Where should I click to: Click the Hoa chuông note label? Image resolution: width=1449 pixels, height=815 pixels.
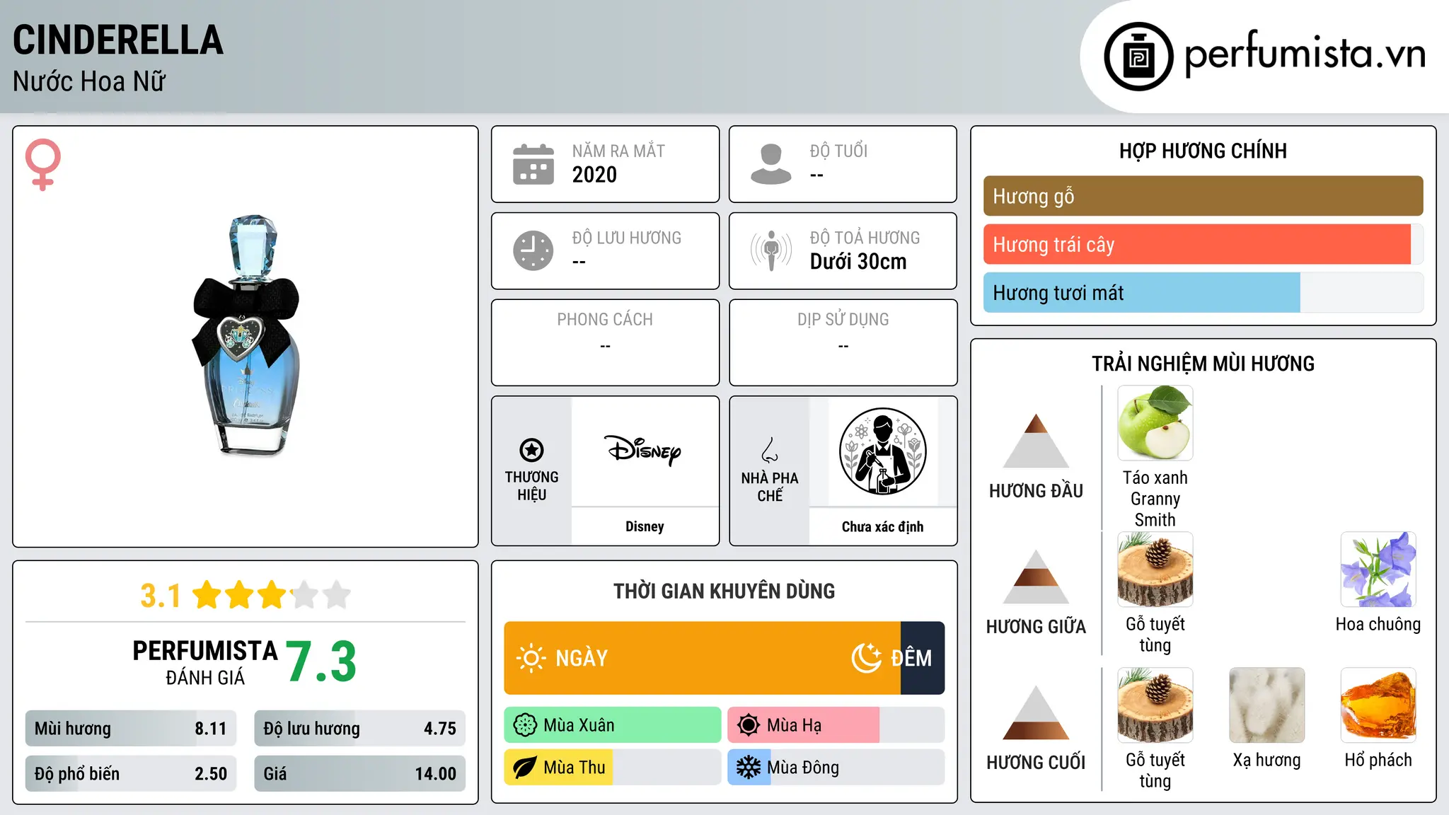click(x=1378, y=625)
